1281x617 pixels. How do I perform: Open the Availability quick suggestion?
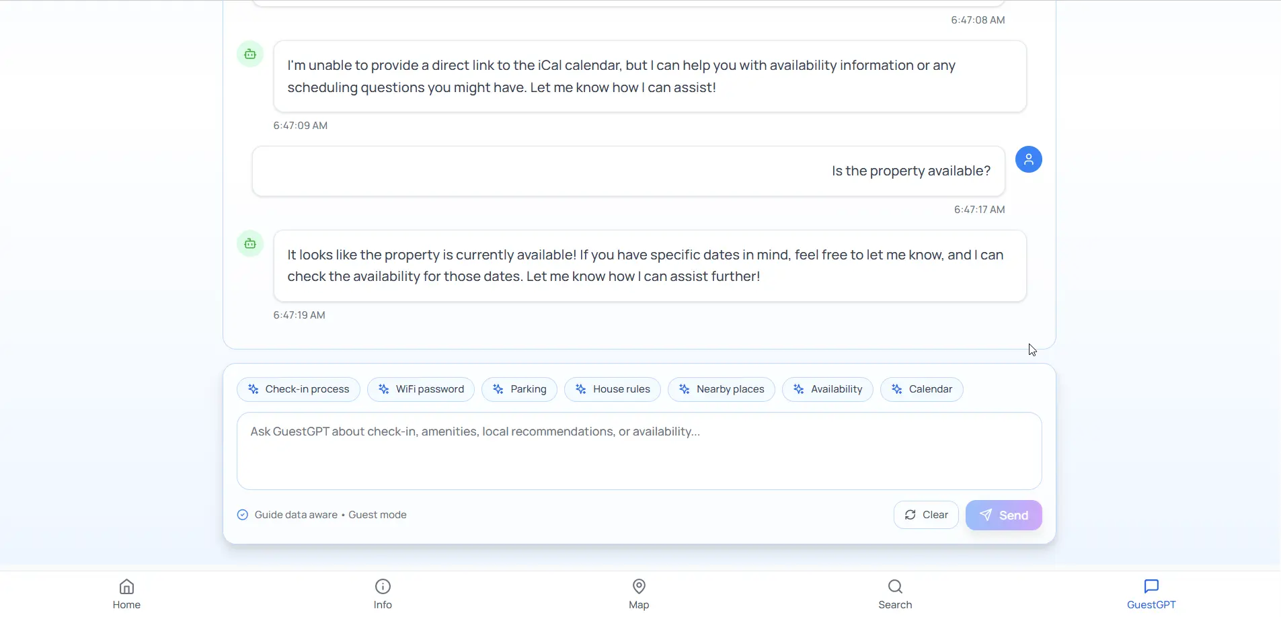point(827,389)
